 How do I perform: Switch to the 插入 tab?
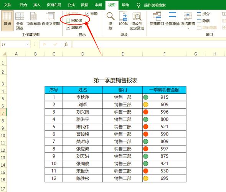click(36, 5)
